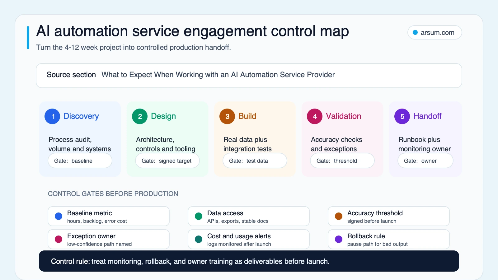Click 'logs monitored after launch' subtitle
This screenshot has width=498, height=280.
[x=239, y=244]
